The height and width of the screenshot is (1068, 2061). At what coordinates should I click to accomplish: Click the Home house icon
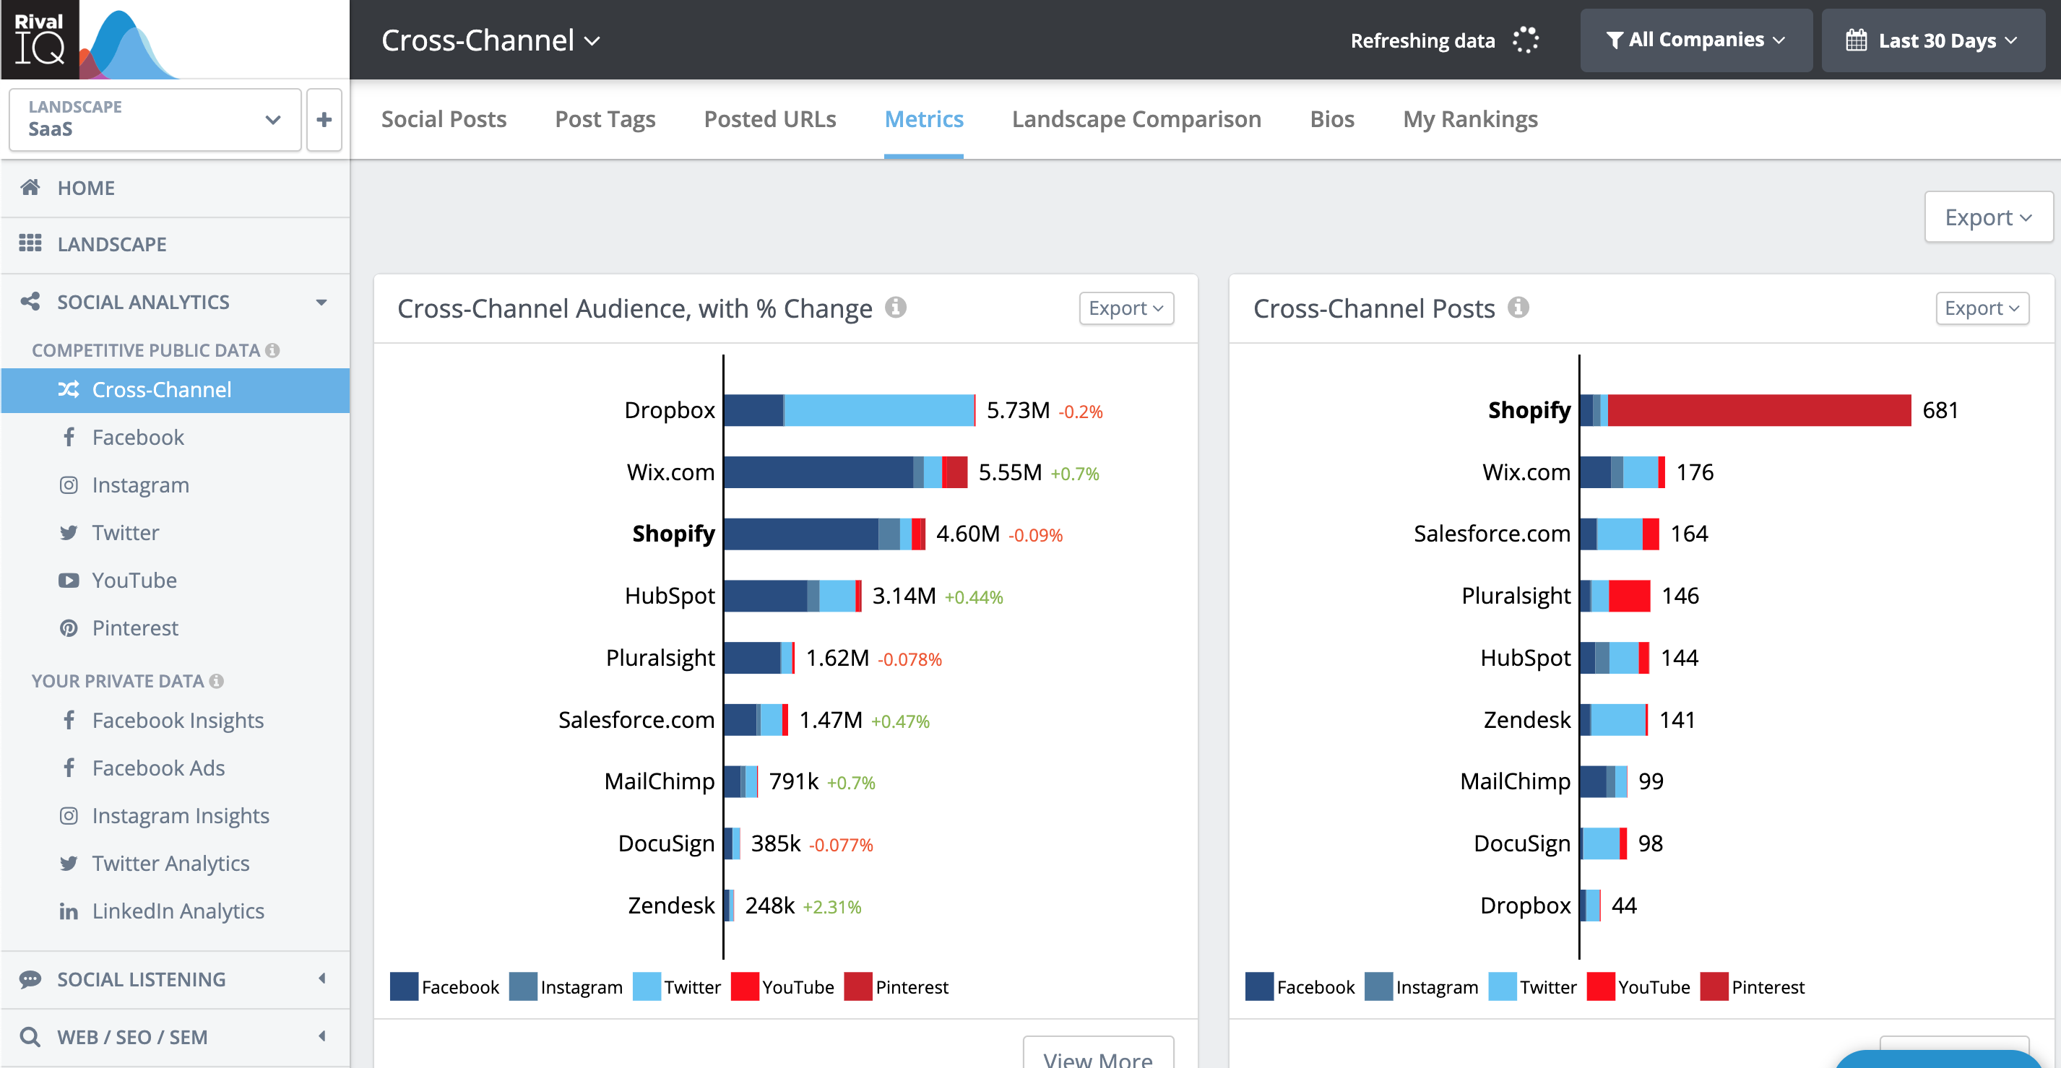coord(30,187)
